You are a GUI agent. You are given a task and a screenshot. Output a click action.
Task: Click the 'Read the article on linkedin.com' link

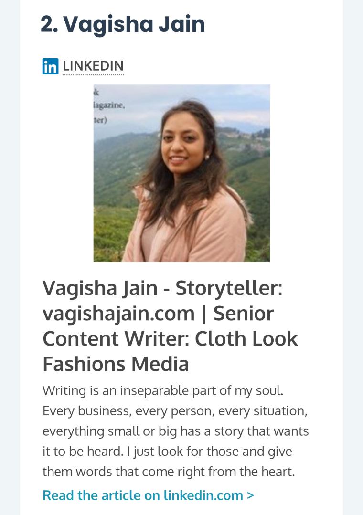pyautogui.click(x=148, y=495)
